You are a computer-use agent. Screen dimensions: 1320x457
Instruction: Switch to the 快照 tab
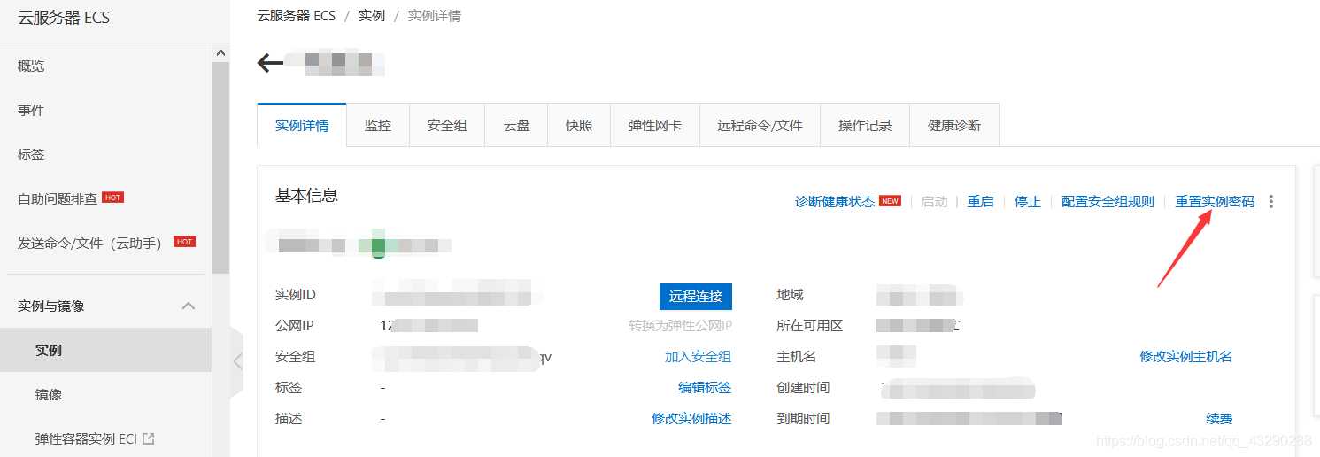click(579, 125)
